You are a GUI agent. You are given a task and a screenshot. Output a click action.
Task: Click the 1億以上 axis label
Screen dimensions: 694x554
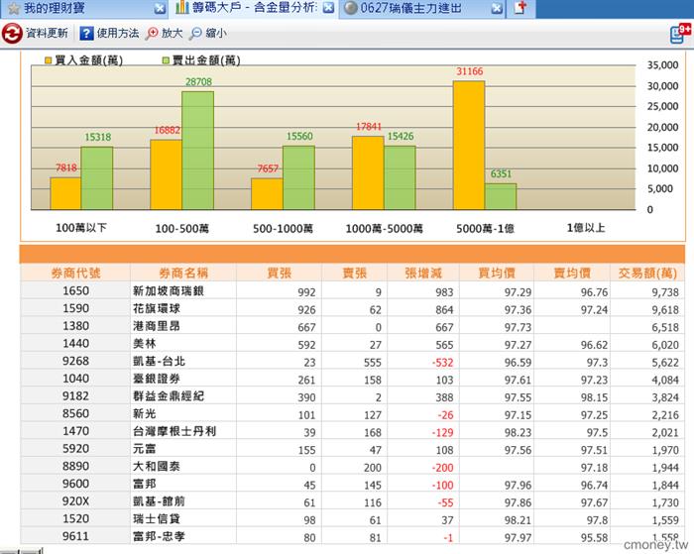586,228
